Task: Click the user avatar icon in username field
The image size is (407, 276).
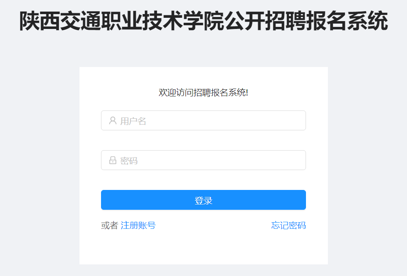Action: 113,120
